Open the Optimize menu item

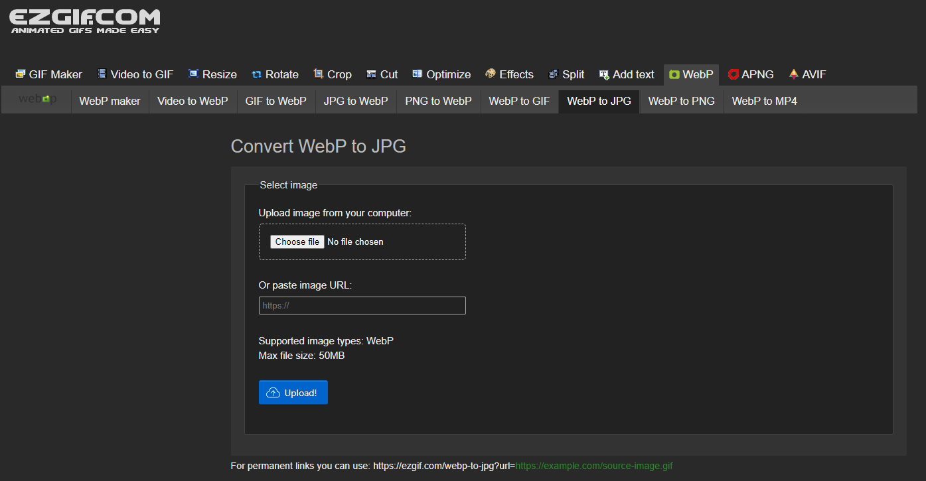(441, 74)
